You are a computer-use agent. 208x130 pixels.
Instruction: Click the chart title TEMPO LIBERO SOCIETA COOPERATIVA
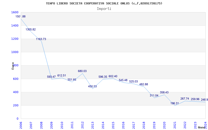[104, 3]
